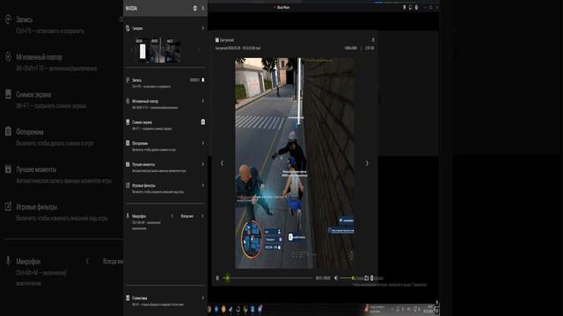Screen dimensions: 563x316
Task: Open NVIDIA overlay settings gear
Action: [195, 8]
